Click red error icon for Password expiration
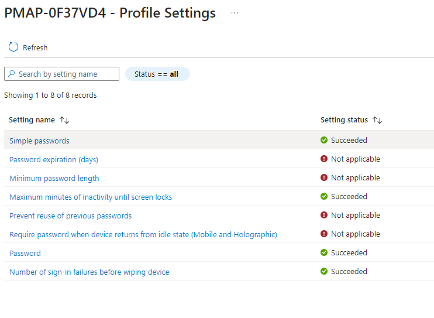Screen dimensions: 434x318 click(x=324, y=159)
